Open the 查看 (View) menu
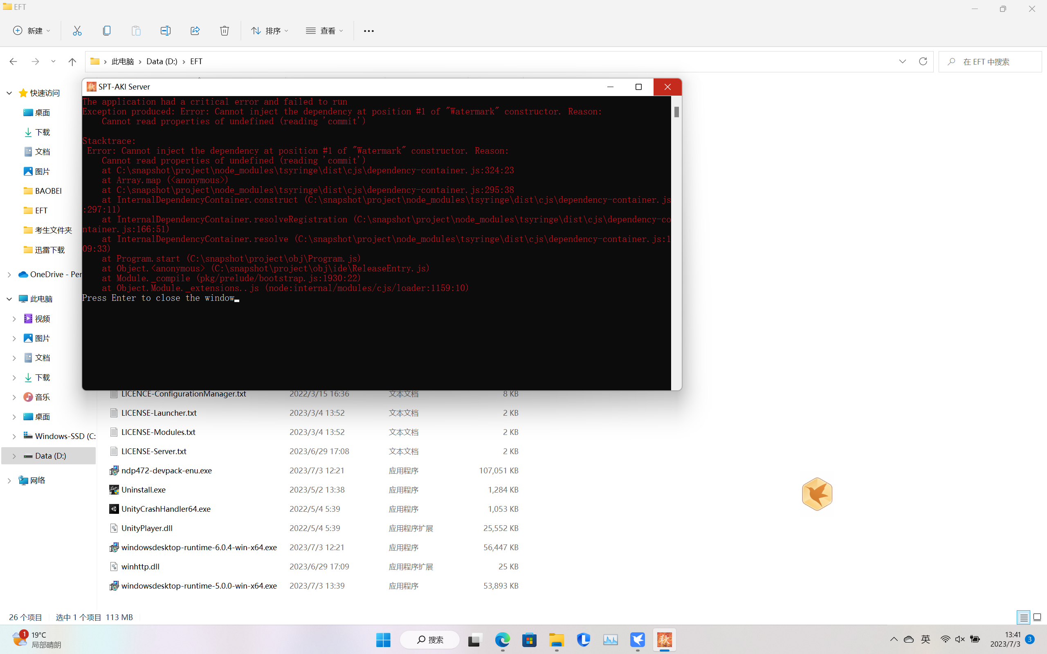Viewport: 1047px width, 654px height. pos(324,31)
